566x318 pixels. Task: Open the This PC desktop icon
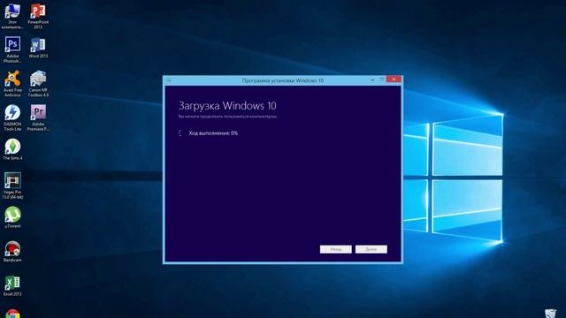pyautogui.click(x=12, y=15)
